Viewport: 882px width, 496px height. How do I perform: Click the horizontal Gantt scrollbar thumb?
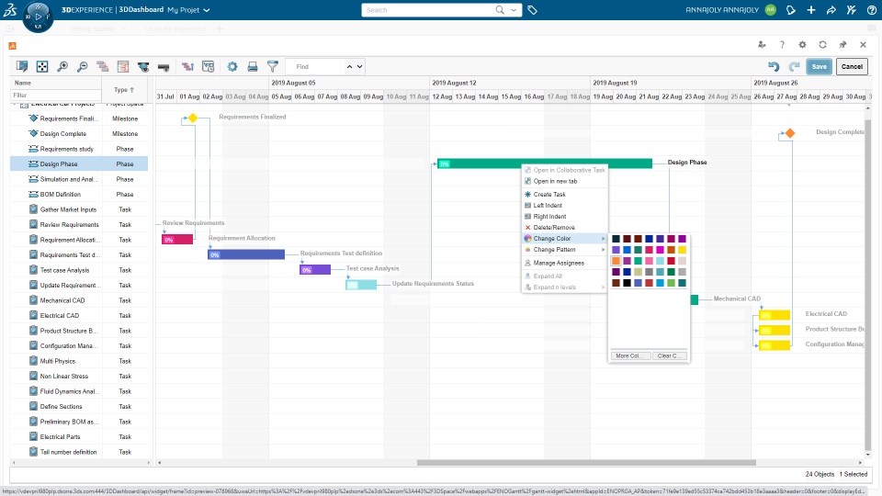click(586, 463)
